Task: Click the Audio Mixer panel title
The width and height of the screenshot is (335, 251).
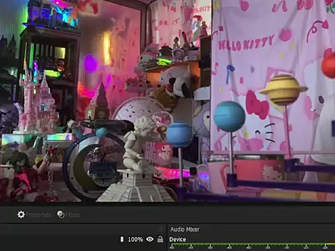Action: point(185,229)
